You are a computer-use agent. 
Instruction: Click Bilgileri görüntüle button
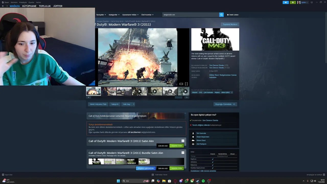click(x=146, y=168)
